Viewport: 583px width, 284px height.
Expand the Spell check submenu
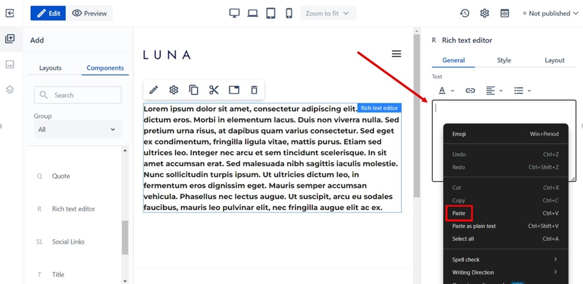coord(505,260)
